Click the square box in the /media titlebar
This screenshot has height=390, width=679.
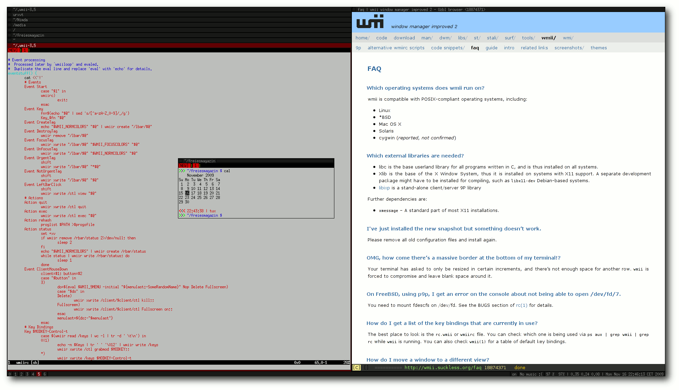point(10,25)
